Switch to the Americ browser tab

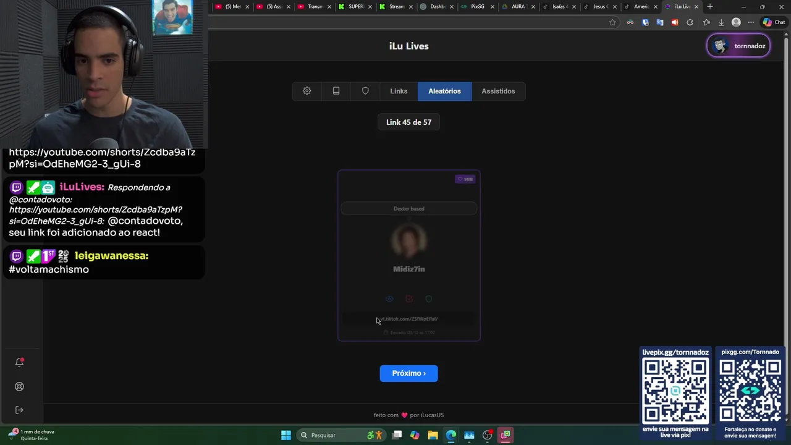pos(641,7)
